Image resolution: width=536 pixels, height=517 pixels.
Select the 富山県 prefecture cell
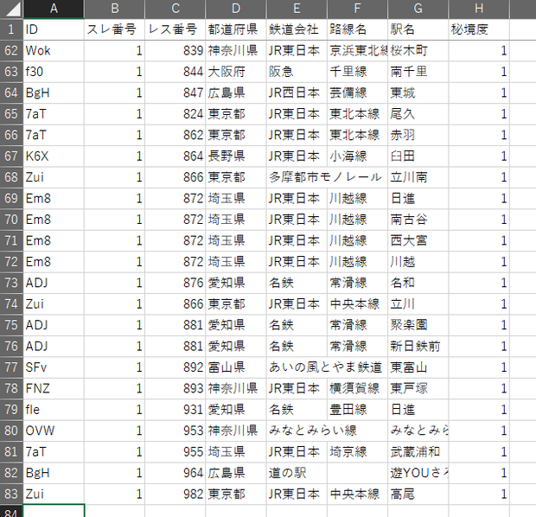pos(236,367)
